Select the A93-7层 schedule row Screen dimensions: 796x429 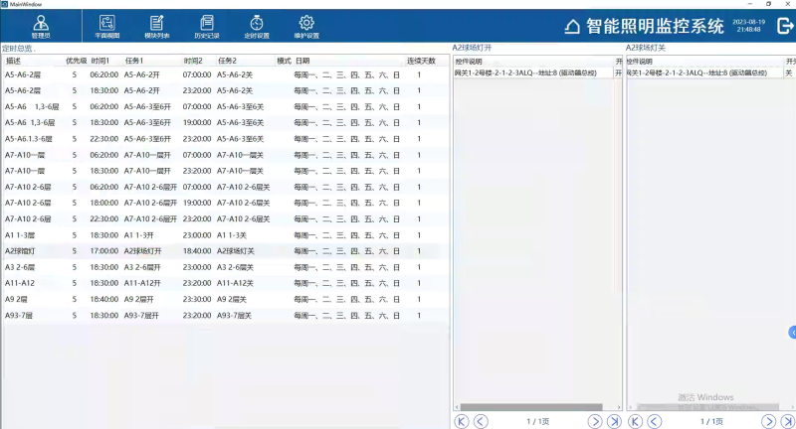(199, 315)
